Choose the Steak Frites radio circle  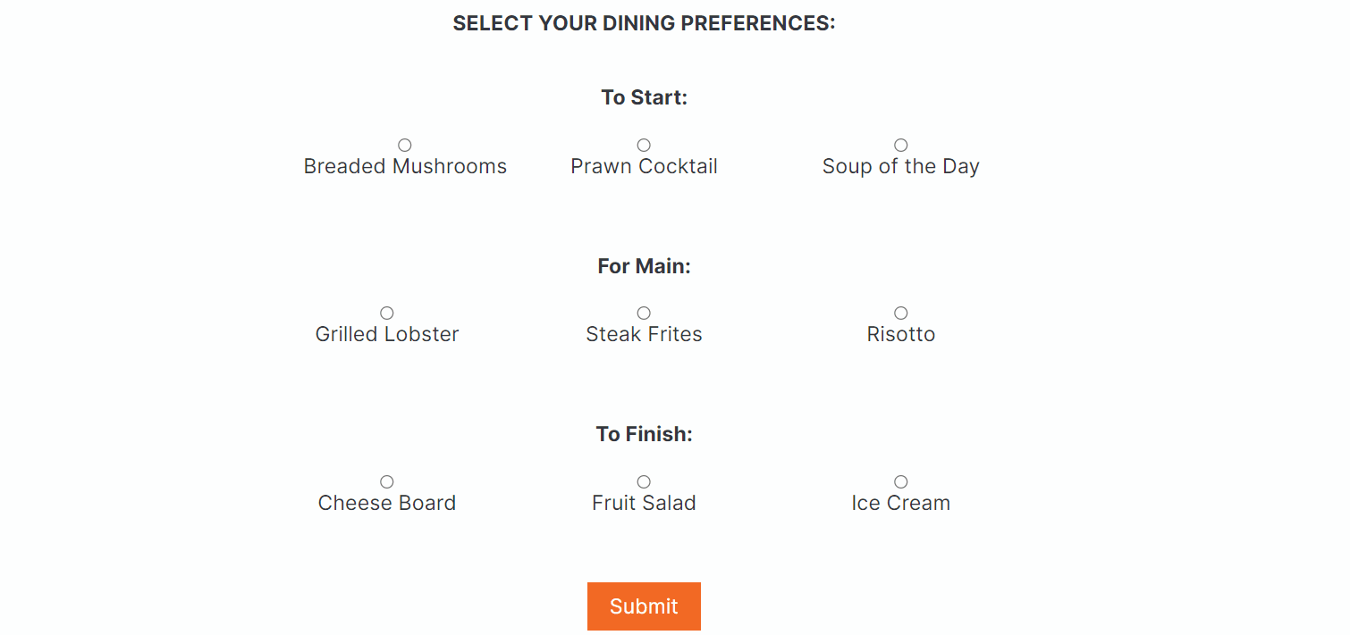point(644,313)
